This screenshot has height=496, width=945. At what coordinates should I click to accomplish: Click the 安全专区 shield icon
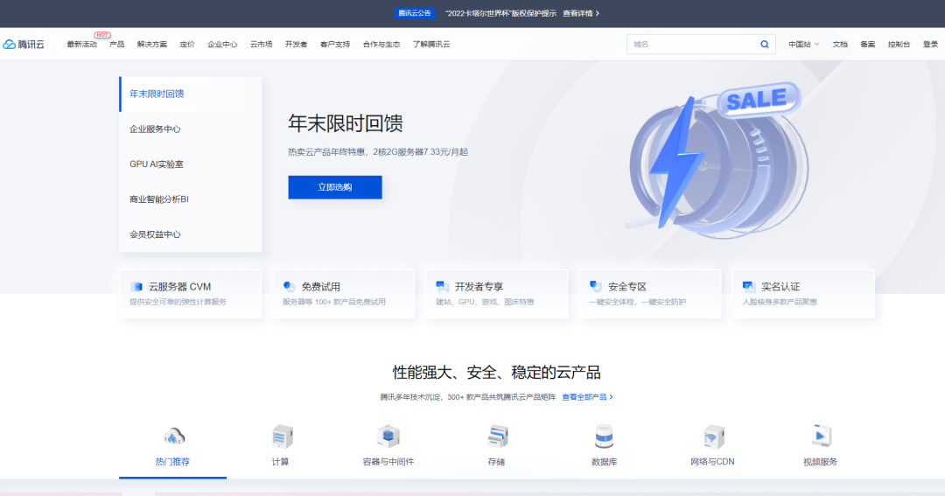pos(596,286)
